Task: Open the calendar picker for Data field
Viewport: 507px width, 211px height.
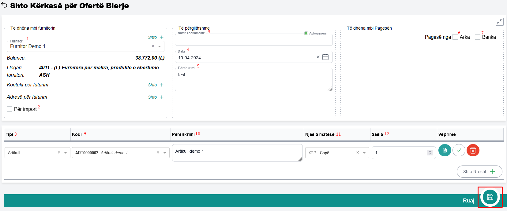Action: 325,57
